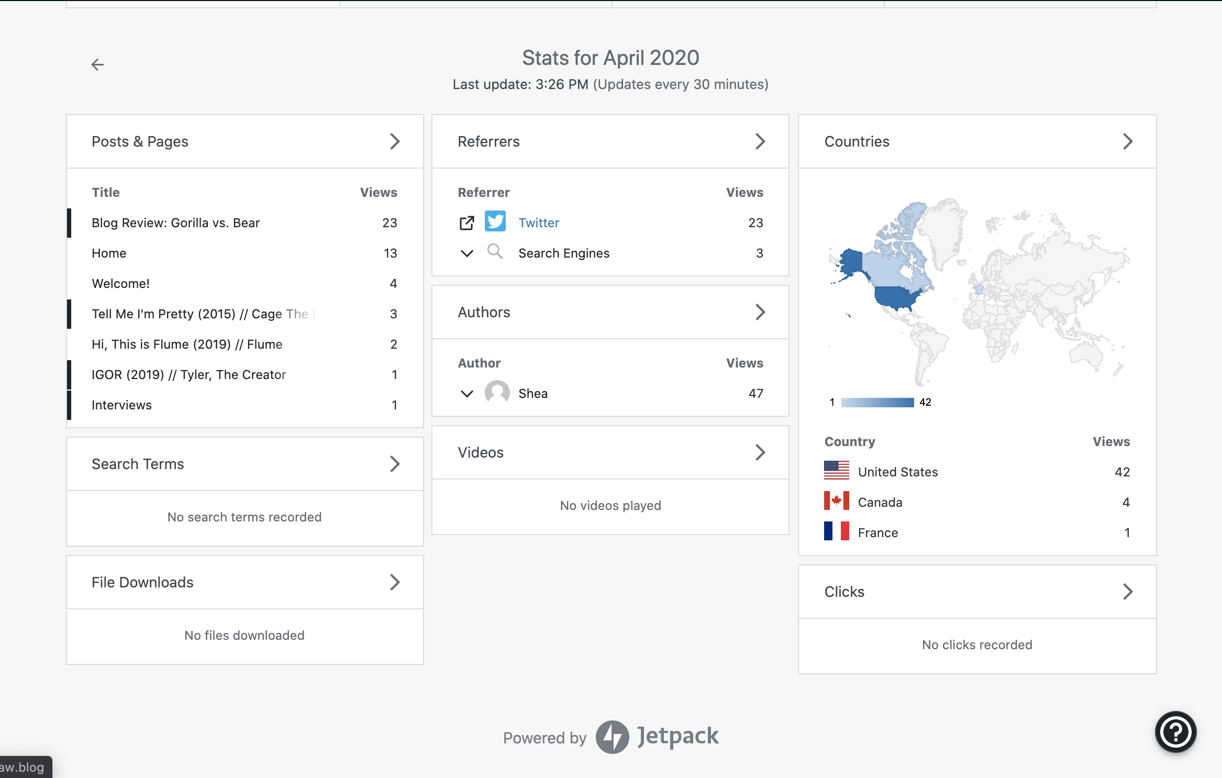Open the Posts & Pages detail chevron
Screen dimensions: 1222x778
click(x=395, y=141)
